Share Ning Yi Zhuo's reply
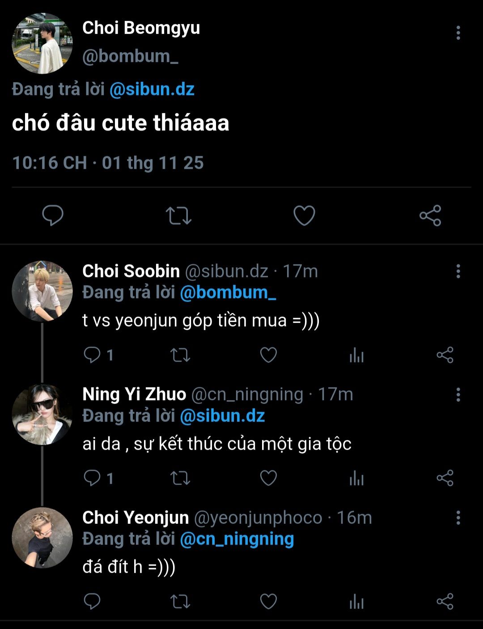The width and height of the screenshot is (483, 629). point(445,478)
